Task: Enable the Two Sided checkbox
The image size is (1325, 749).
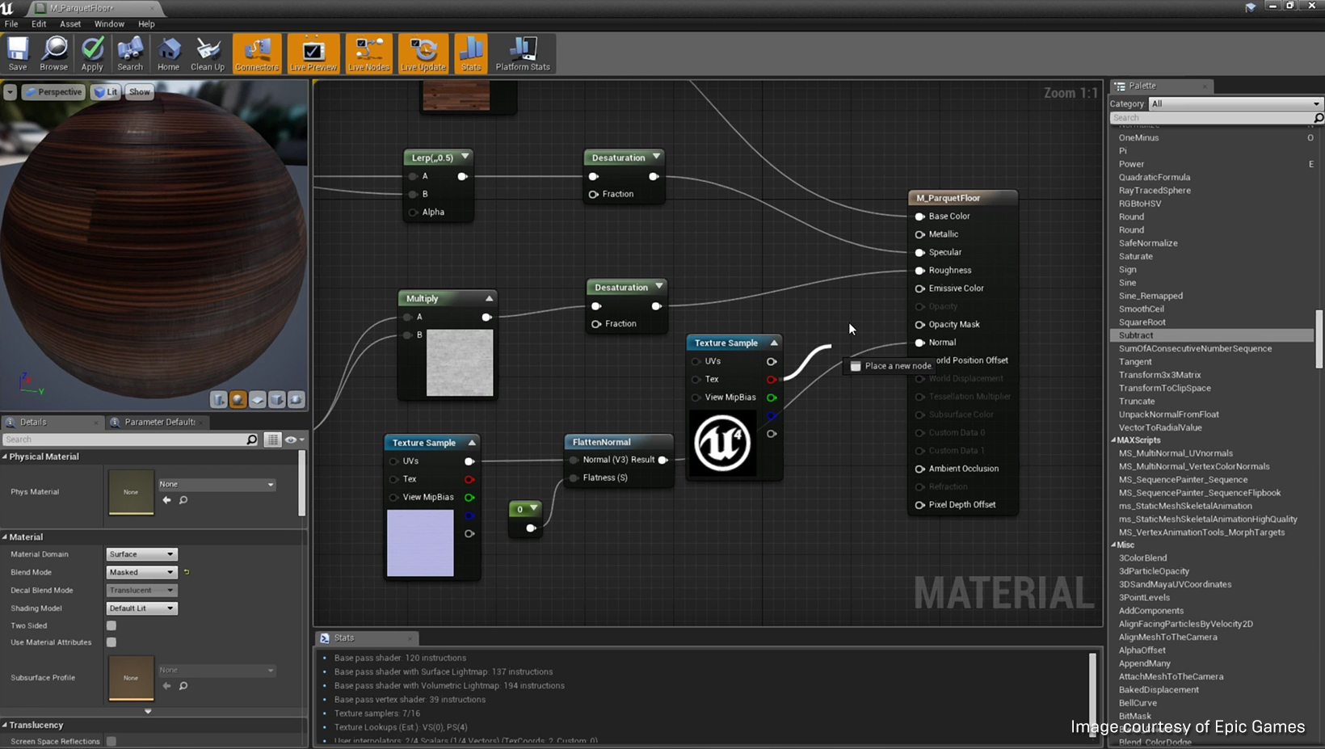Action: pos(111,625)
